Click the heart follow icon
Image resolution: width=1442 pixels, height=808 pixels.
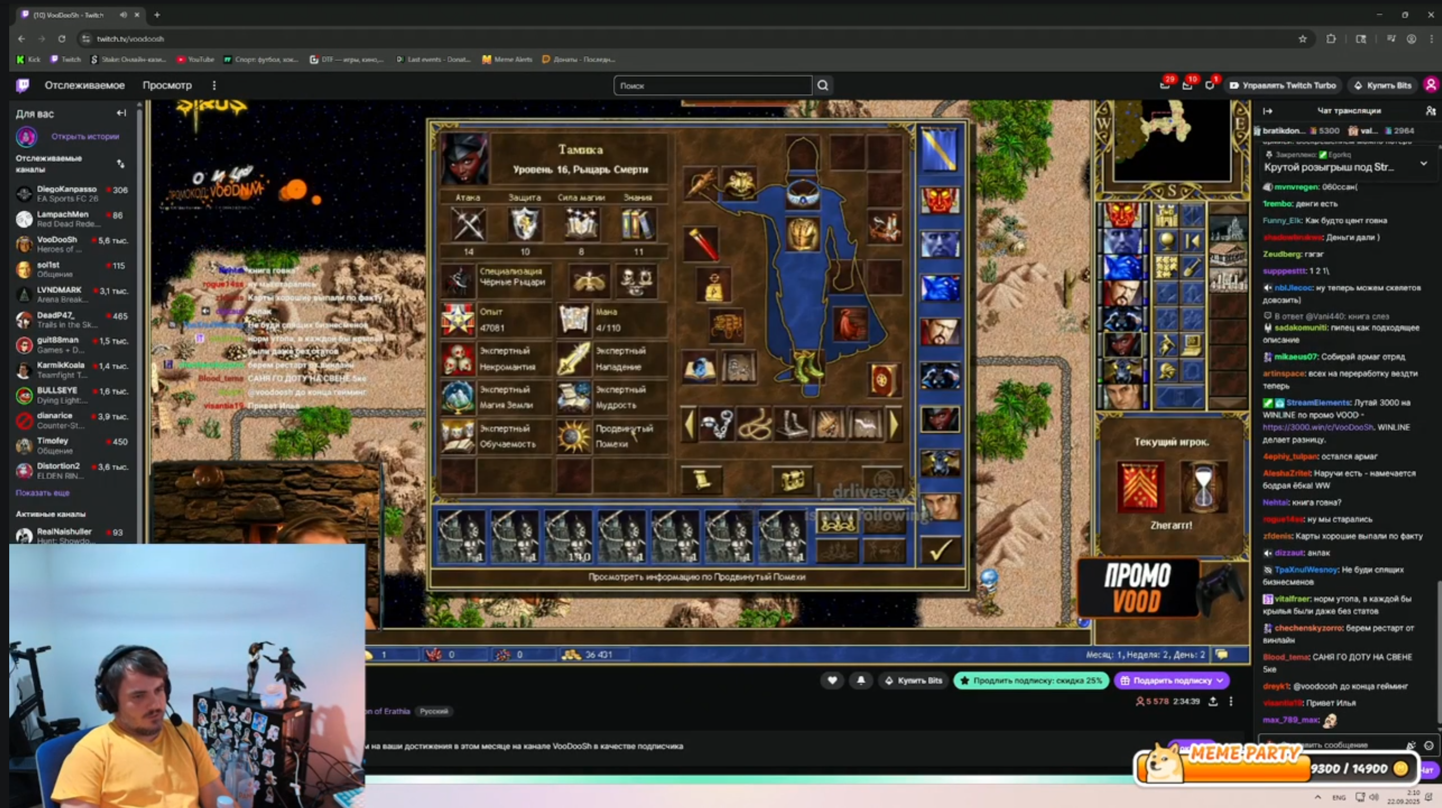832,680
